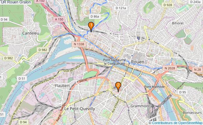Image resolution: width=203 pixels, height=125 pixels.
Task: Click the Rouen city label
Action: pyautogui.click(x=138, y=62)
